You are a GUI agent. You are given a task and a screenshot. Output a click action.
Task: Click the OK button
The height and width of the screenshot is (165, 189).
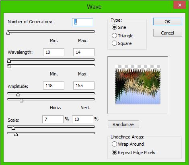pyautogui.click(x=168, y=22)
